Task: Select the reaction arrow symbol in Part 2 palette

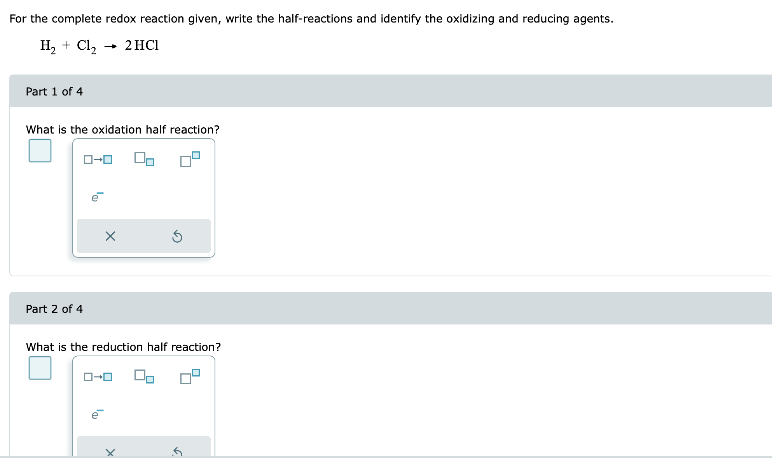Action: click(98, 376)
